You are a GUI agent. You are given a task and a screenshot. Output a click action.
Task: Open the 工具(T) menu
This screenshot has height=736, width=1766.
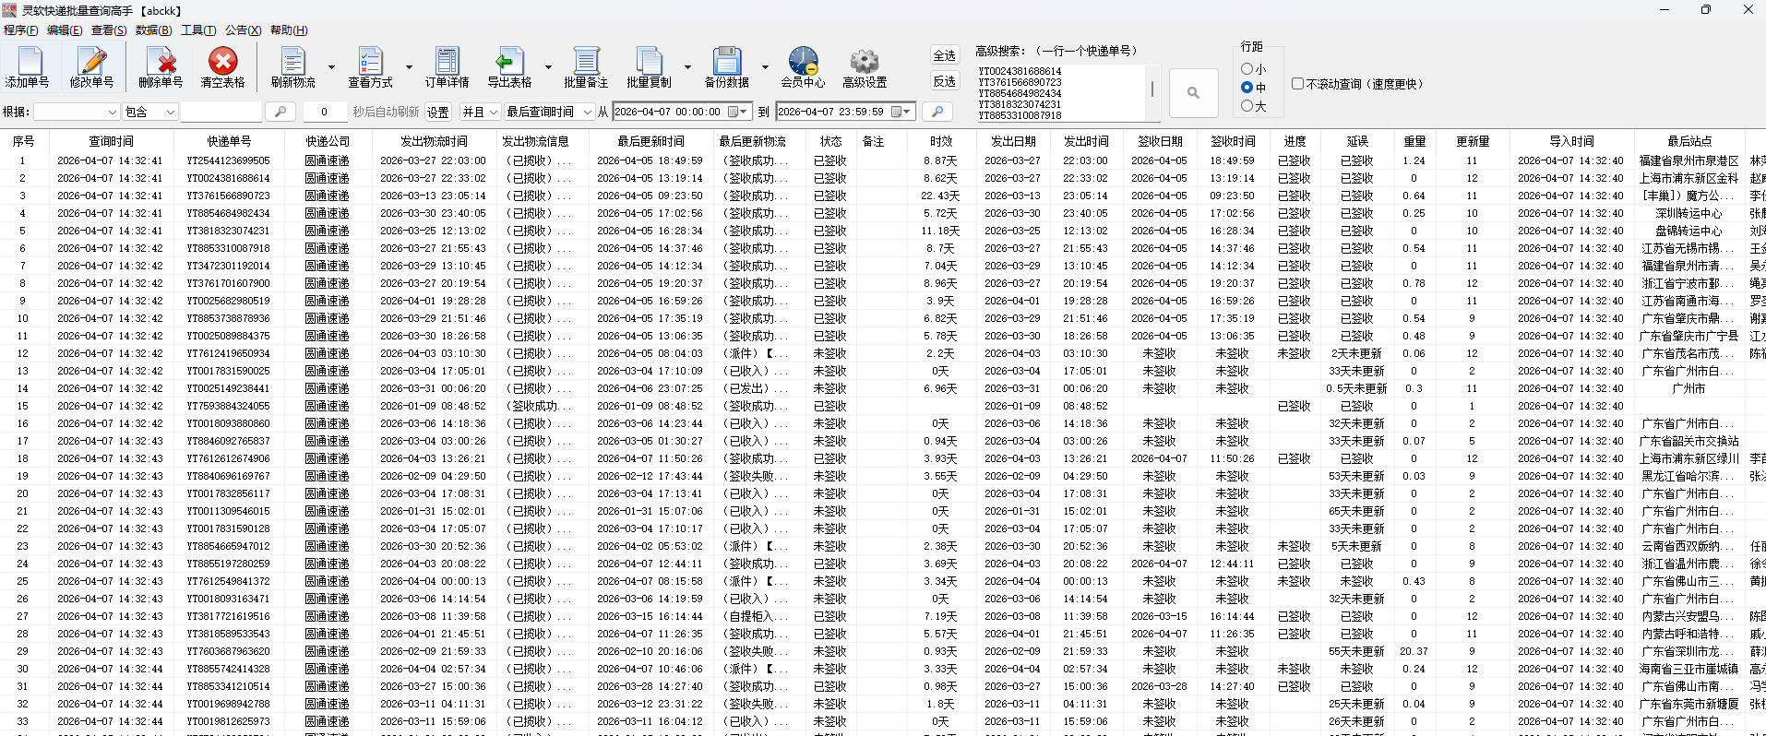click(x=198, y=30)
